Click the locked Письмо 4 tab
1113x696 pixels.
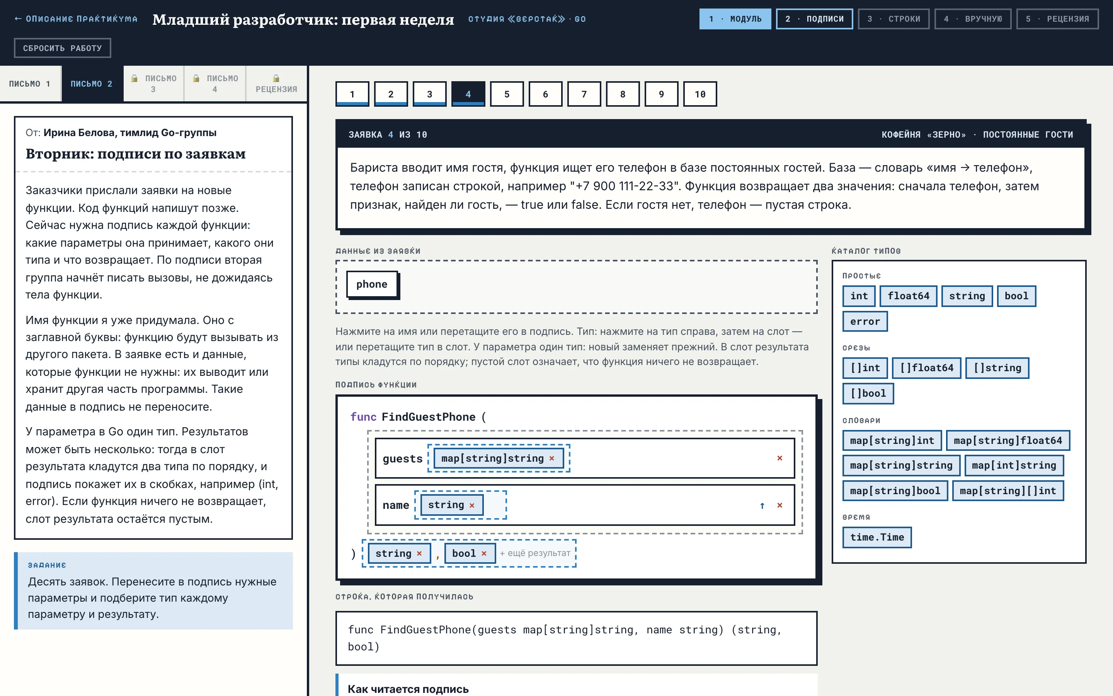pyautogui.click(x=215, y=83)
